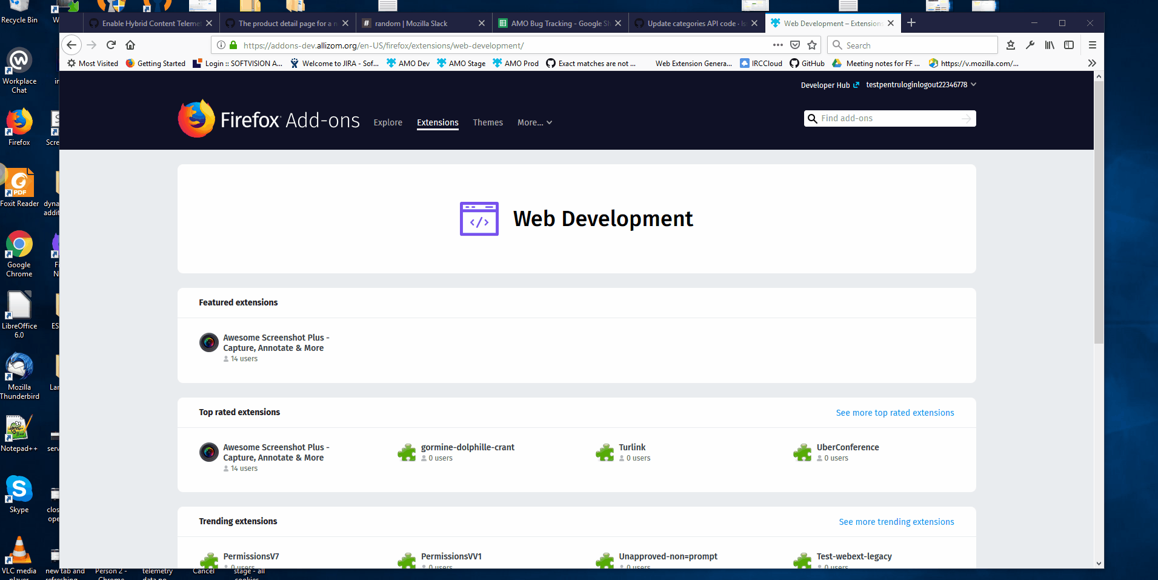Viewport: 1158px width, 580px height.
Task: Focus the Find add-ons search field
Action: pyautogui.click(x=890, y=118)
